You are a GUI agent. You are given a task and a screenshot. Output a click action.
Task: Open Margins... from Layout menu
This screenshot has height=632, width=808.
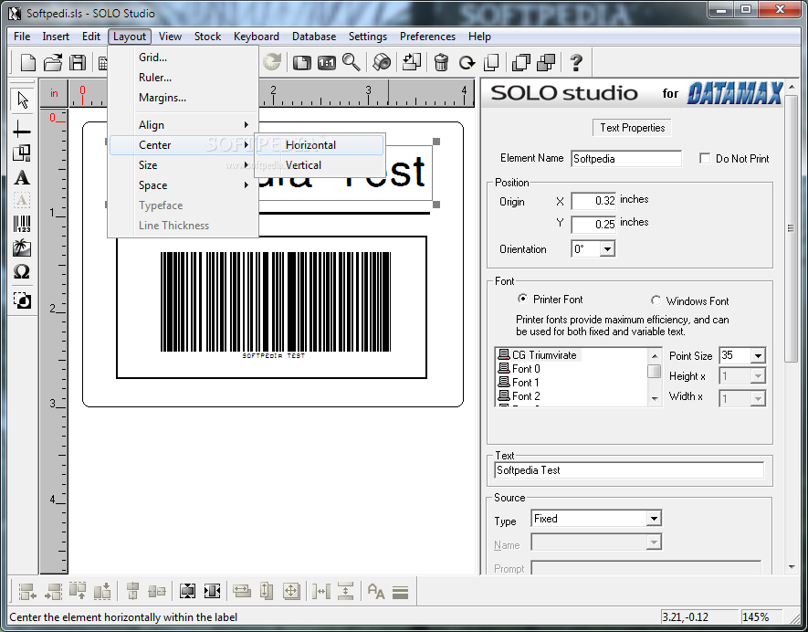[x=184, y=98]
